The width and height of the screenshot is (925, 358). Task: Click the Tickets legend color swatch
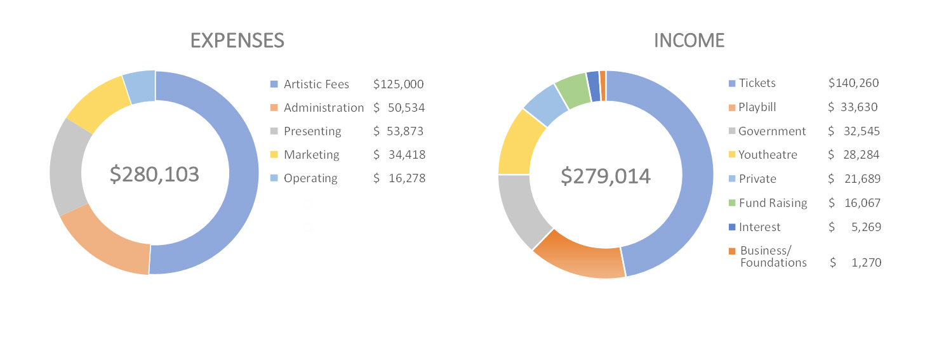coord(732,84)
